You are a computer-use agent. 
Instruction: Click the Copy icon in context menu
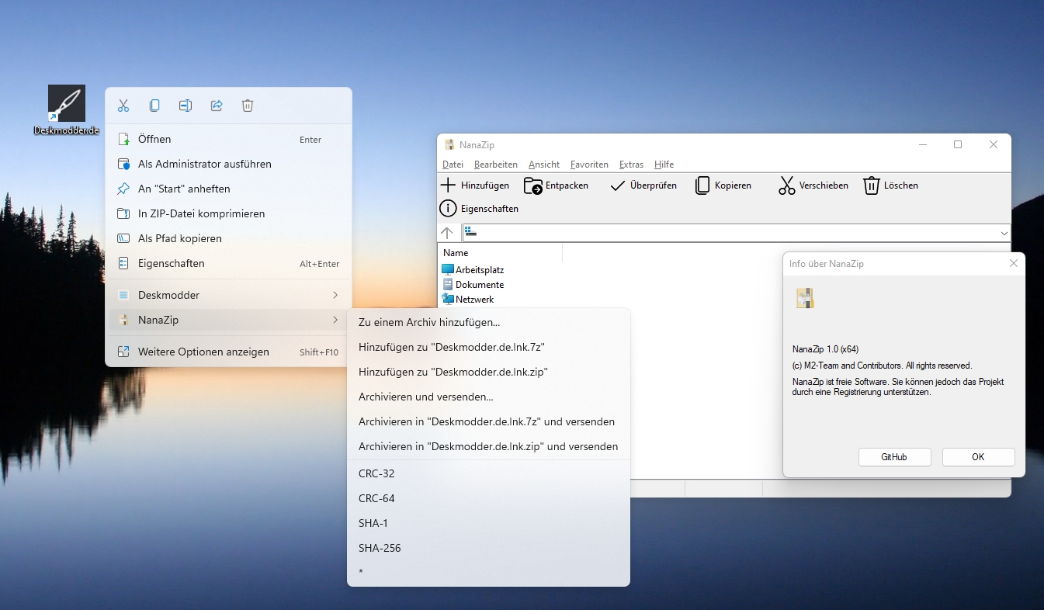pyautogui.click(x=154, y=106)
